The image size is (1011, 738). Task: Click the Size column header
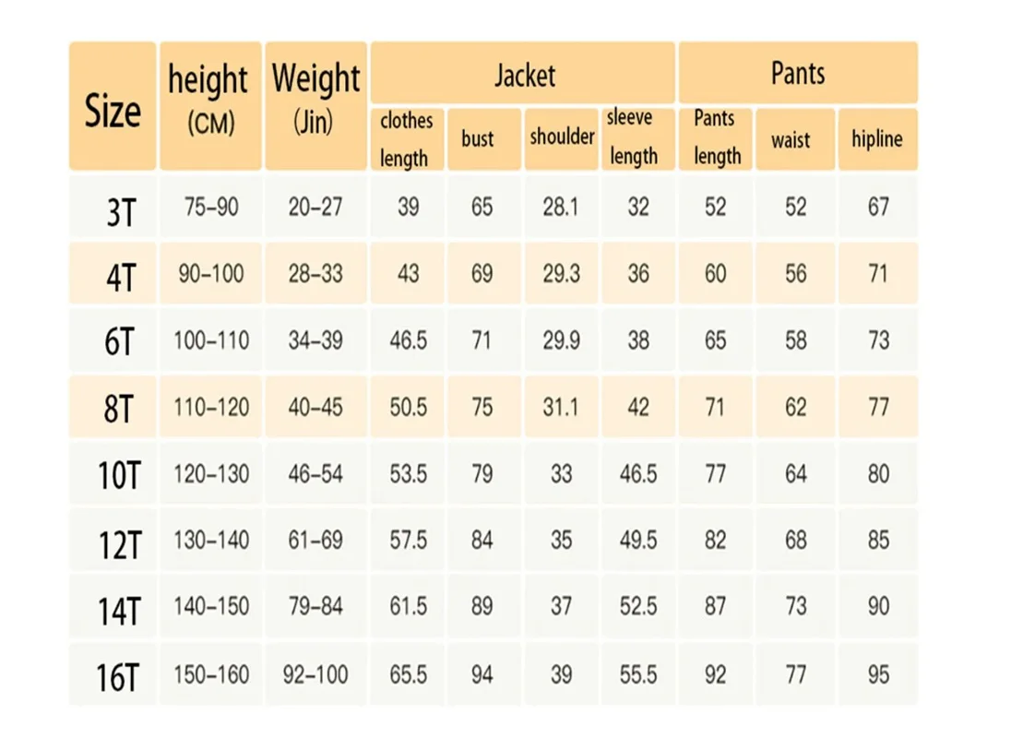(113, 109)
